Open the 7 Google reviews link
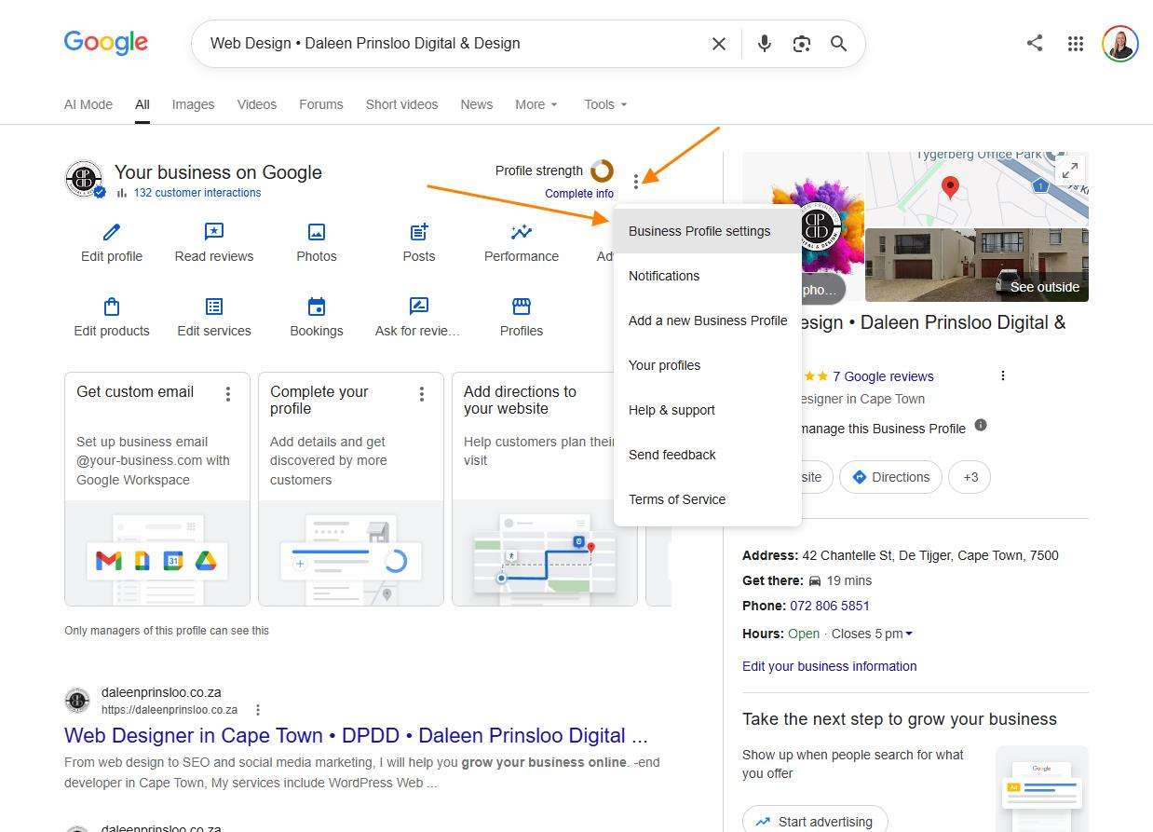This screenshot has width=1153, height=832. (x=883, y=376)
